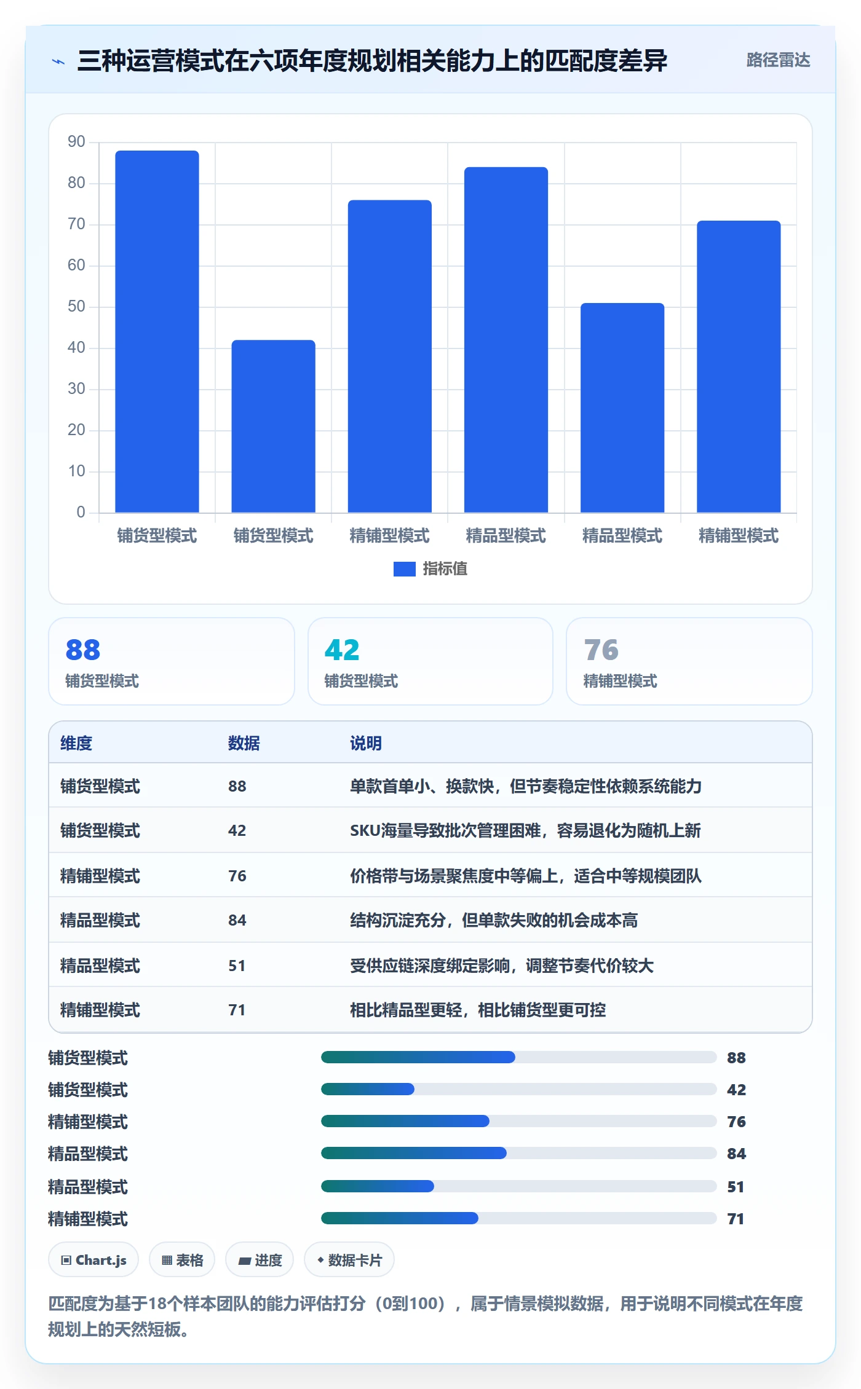Select the chart bar reaching 84
This screenshot has width=861, height=1389.
coord(506,340)
